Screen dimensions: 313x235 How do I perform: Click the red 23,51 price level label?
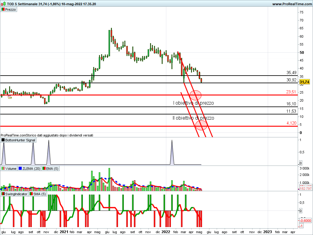pos(291,91)
